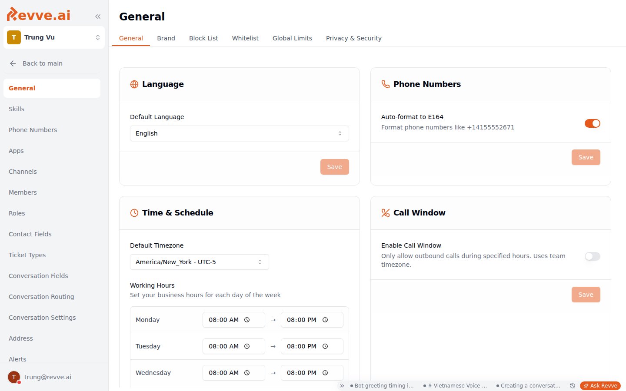The image size is (626, 391).
Task: Save the Call Window settings
Action: pos(586,295)
